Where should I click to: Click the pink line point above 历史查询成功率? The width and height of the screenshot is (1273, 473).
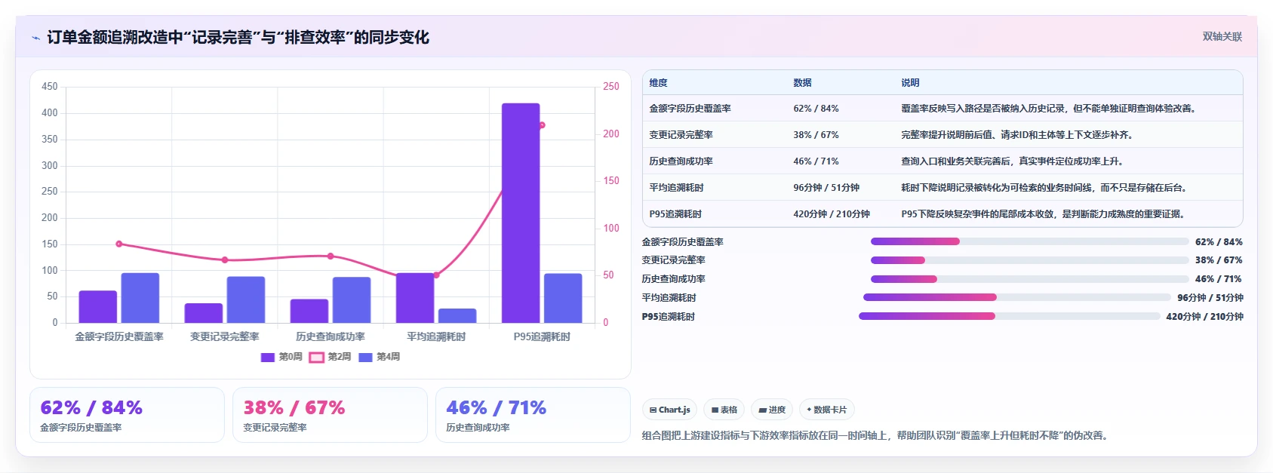(331, 256)
